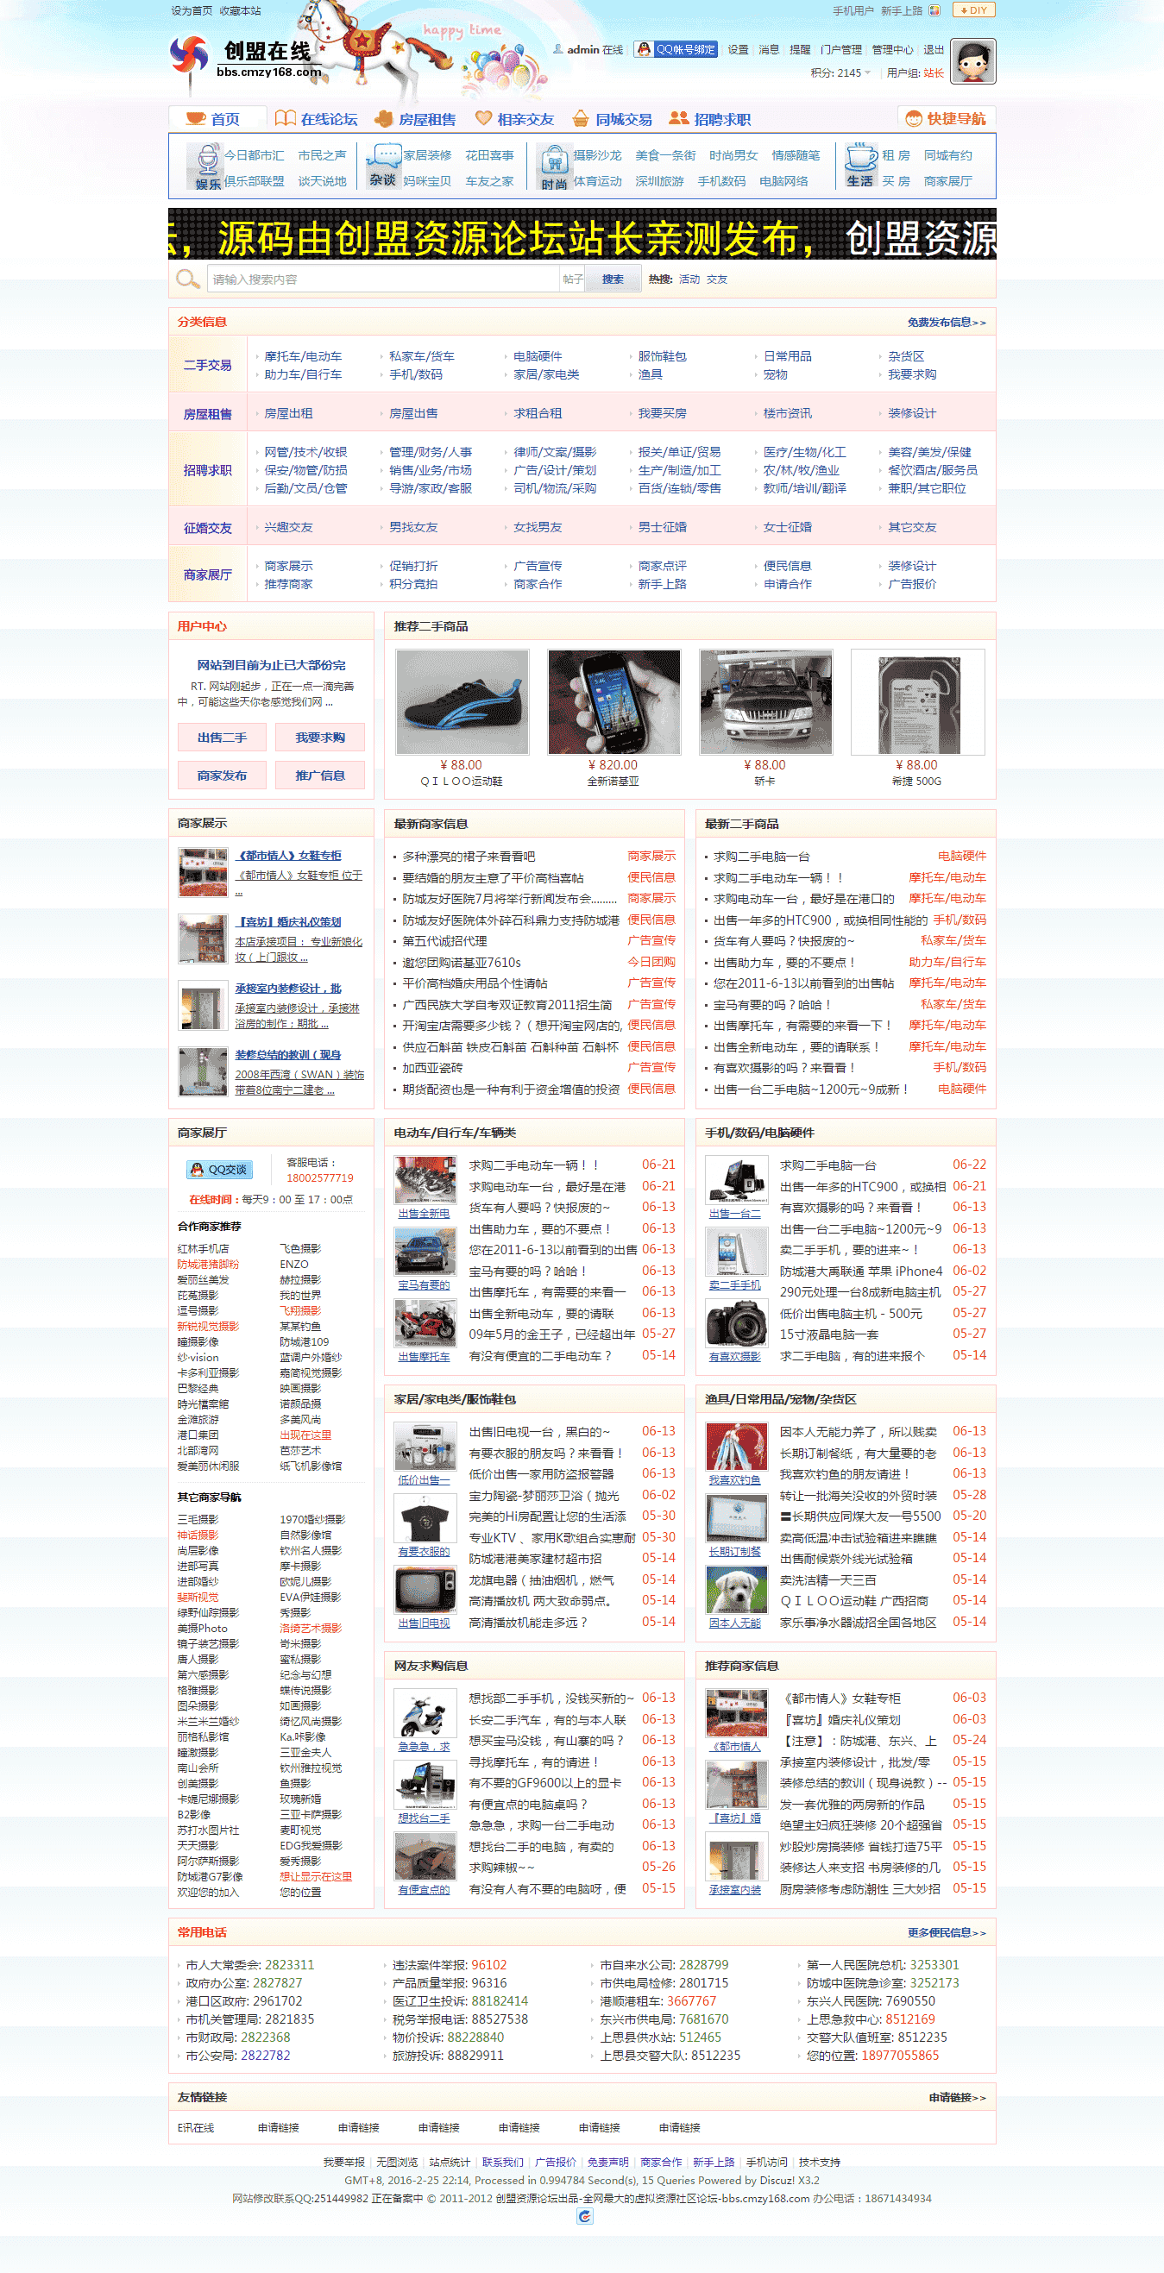Image resolution: width=1164 pixels, height=2273 pixels.
Task: Click the 出售二手 button in user center
Action: point(222,738)
